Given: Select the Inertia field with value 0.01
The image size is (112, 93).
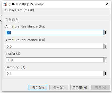Looking at the screenshot, I should pyautogui.click(x=55, y=60).
